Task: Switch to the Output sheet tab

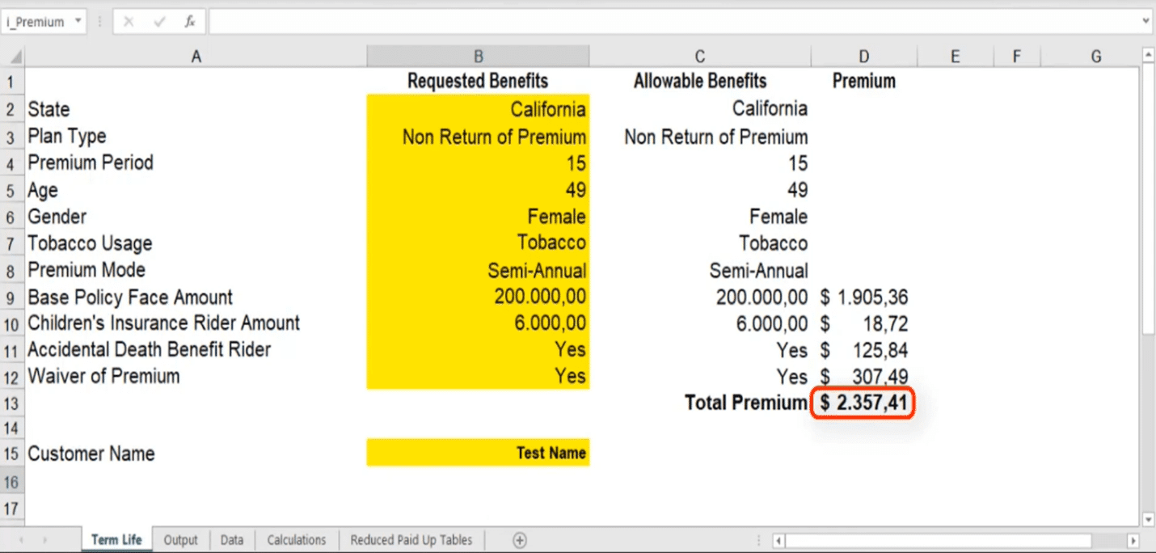Action: pyautogui.click(x=180, y=540)
